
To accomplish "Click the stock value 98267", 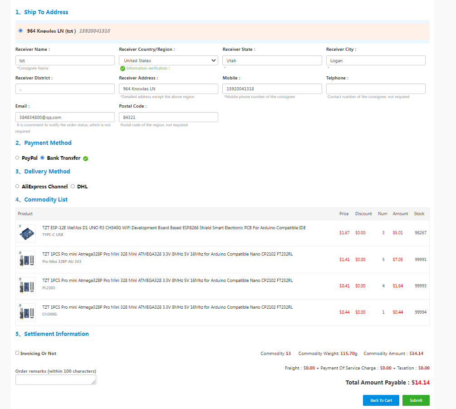I will [421, 233].
